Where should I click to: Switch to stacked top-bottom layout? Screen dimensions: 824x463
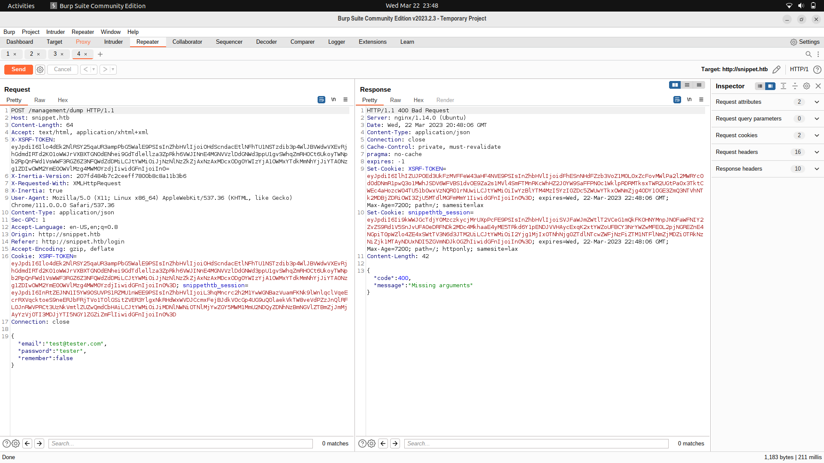[687, 85]
